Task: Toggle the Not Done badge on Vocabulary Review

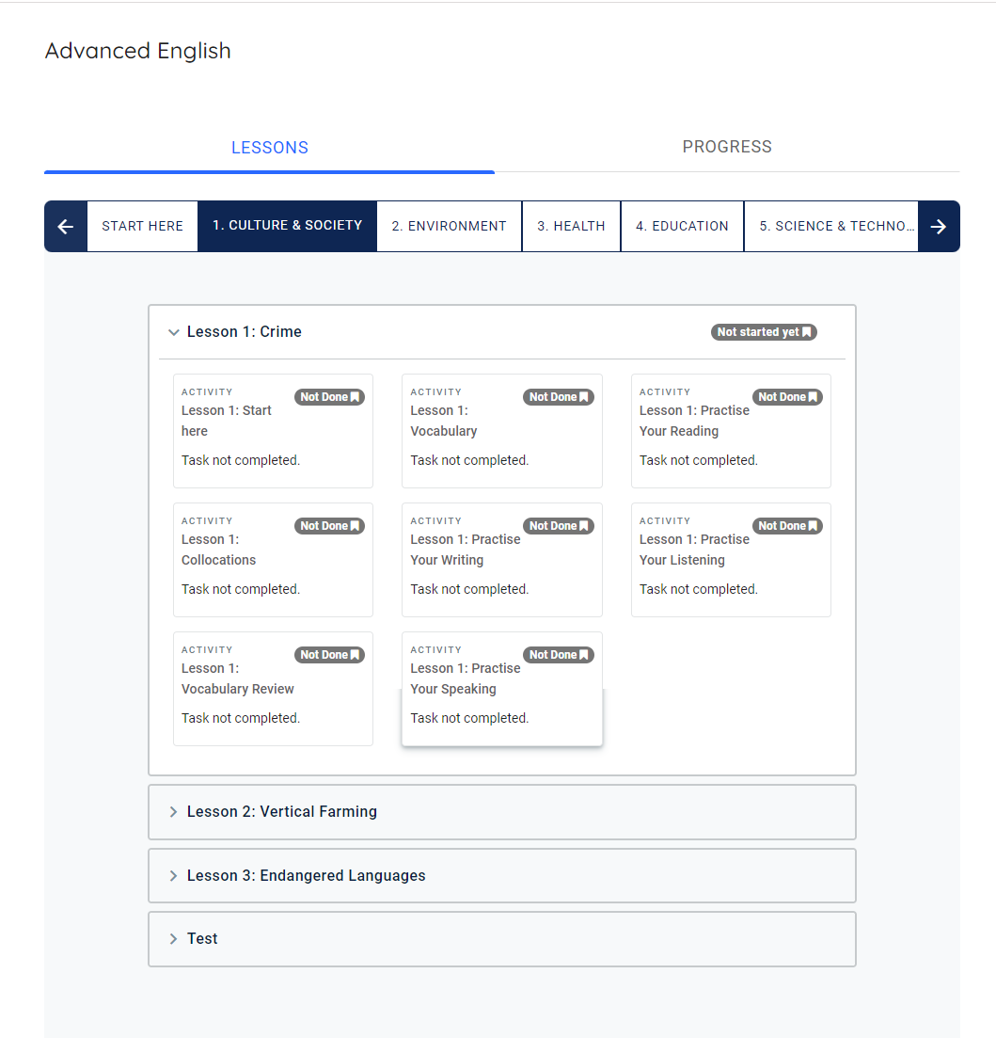Action: click(329, 654)
